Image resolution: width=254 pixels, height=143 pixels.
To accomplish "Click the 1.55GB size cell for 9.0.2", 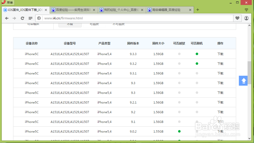I will pyautogui.click(x=158, y=132).
